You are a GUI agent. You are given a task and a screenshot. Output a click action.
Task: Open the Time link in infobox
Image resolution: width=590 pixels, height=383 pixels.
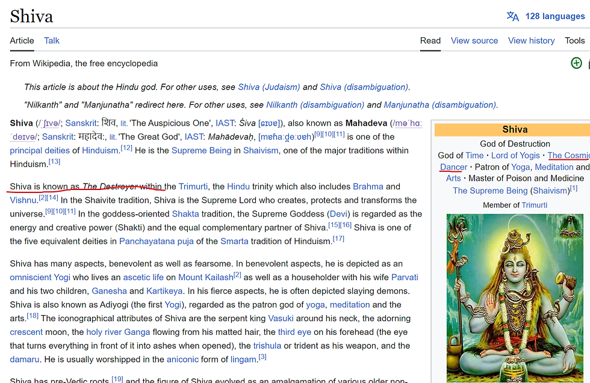tap(474, 156)
